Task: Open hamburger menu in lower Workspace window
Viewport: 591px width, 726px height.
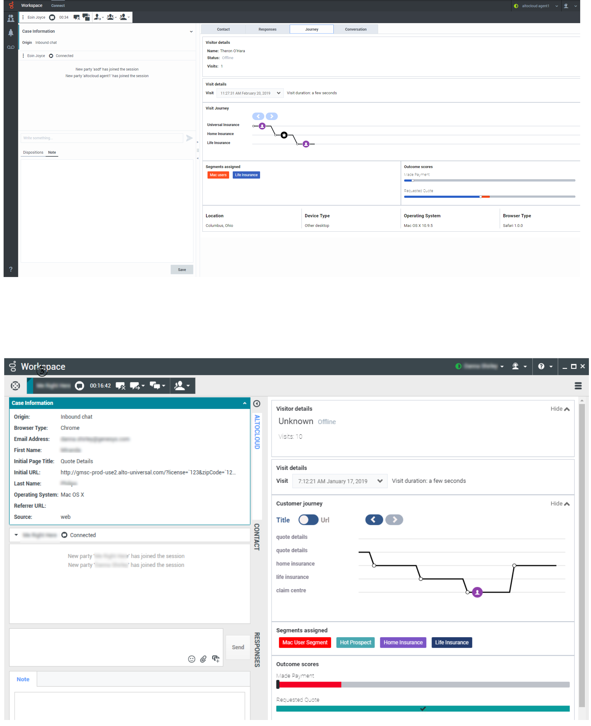Action: (x=578, y=385)
